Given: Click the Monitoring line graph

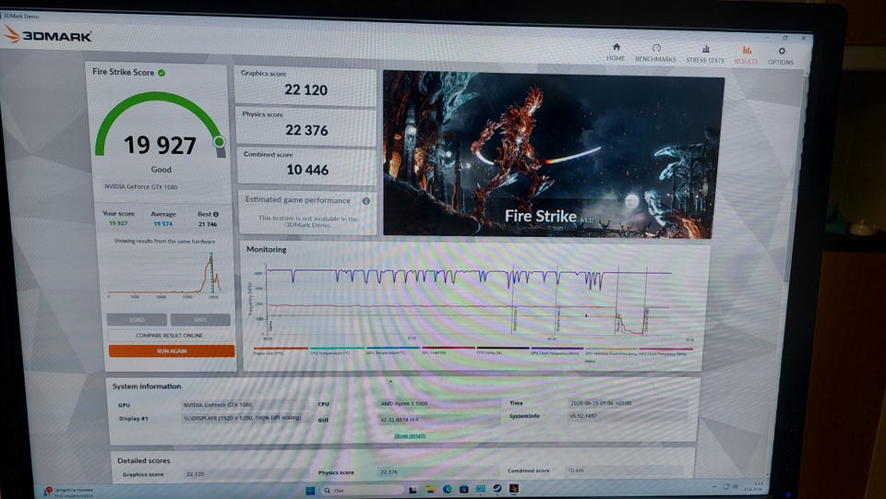Looking at the screenshot, I should 472,302.
